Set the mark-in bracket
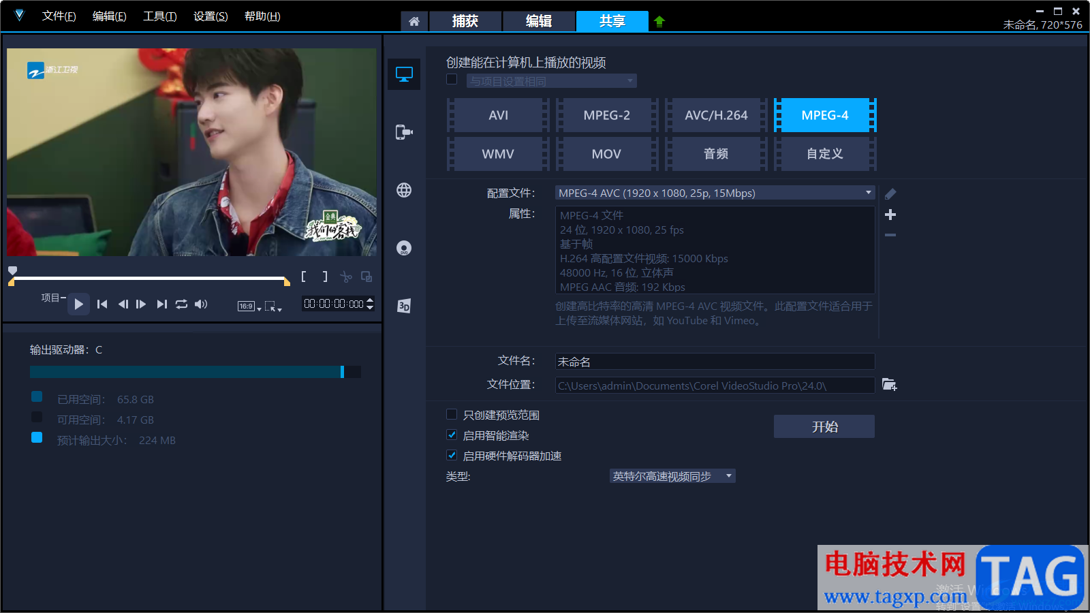 click(x=304, y=277)
